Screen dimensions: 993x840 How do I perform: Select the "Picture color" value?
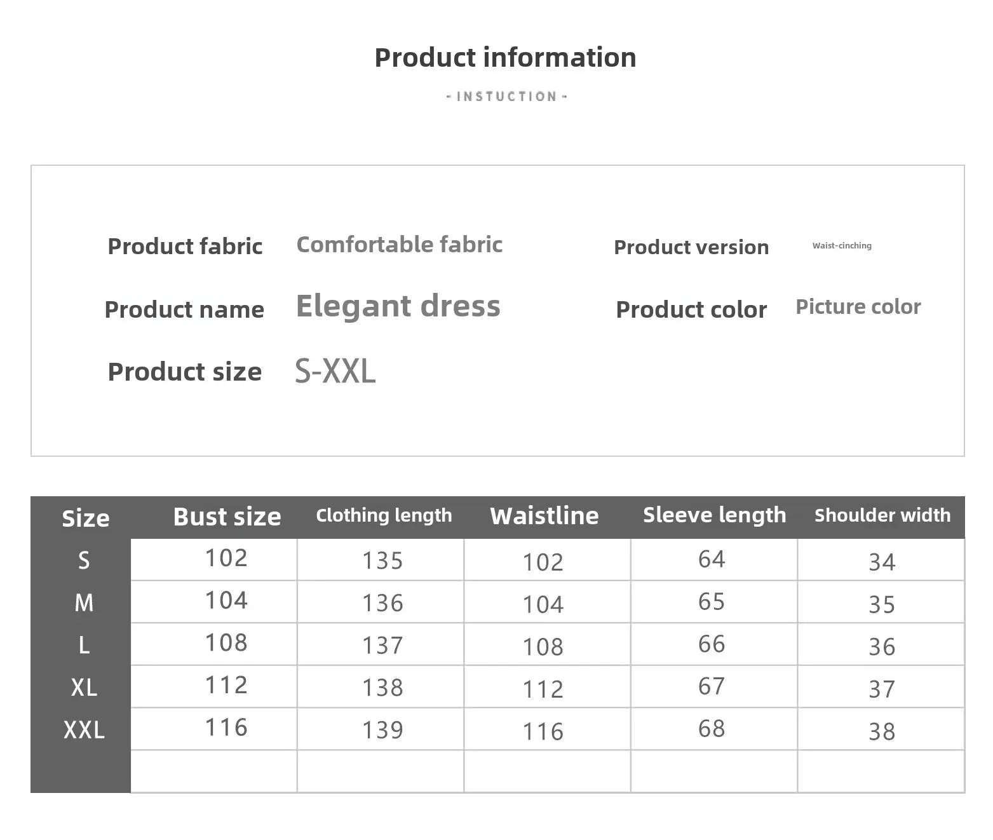pos(858,307)
